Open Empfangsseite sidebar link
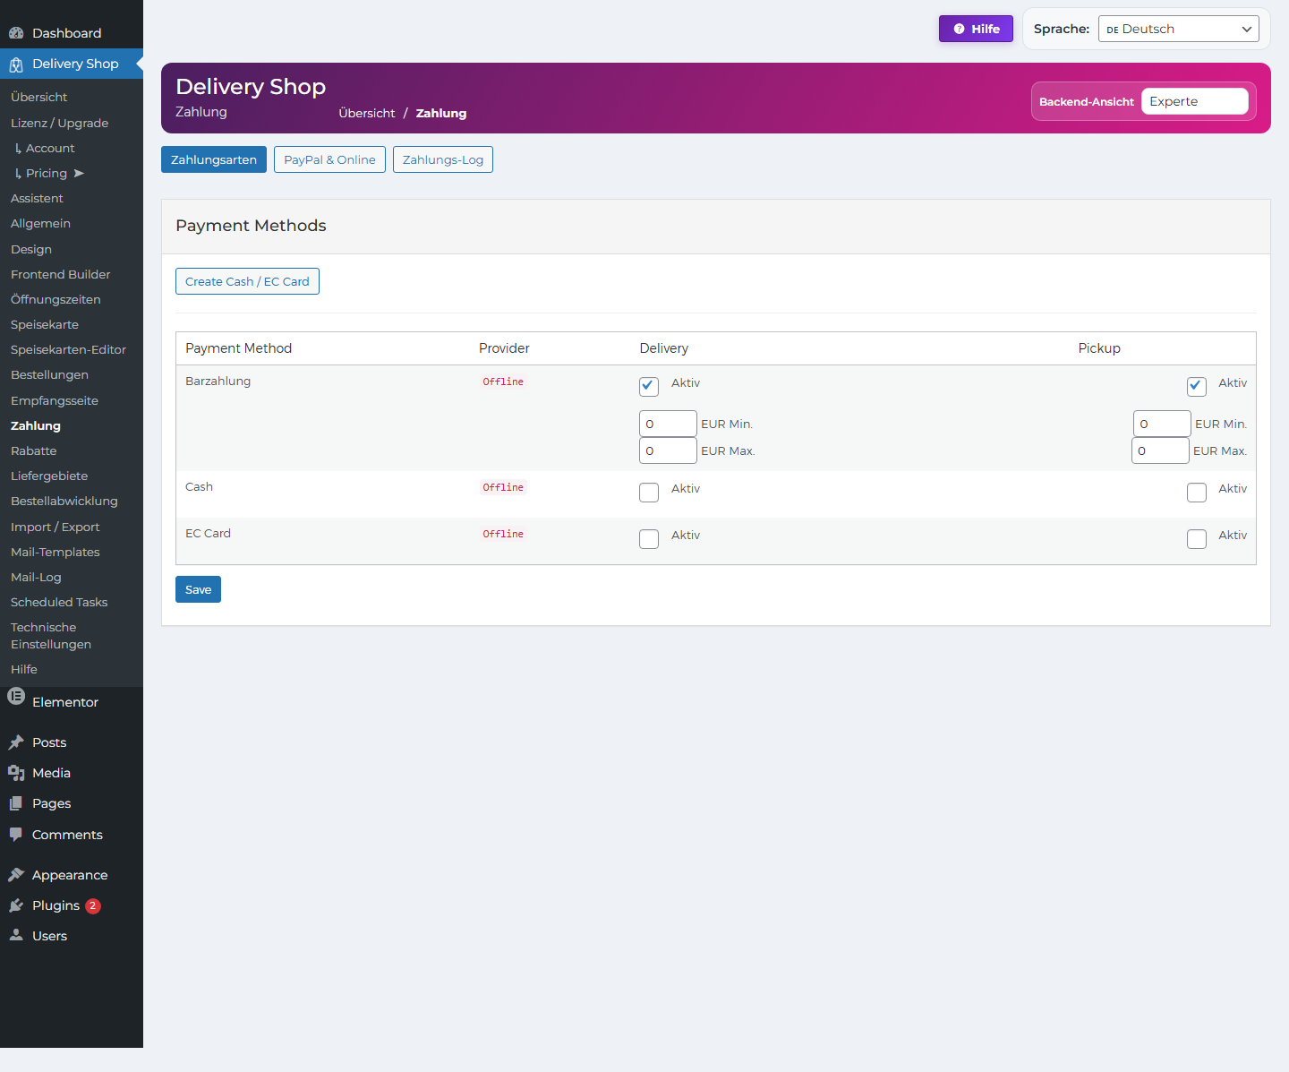This screenshot has height=1072, width=1289. click(55, 400)
